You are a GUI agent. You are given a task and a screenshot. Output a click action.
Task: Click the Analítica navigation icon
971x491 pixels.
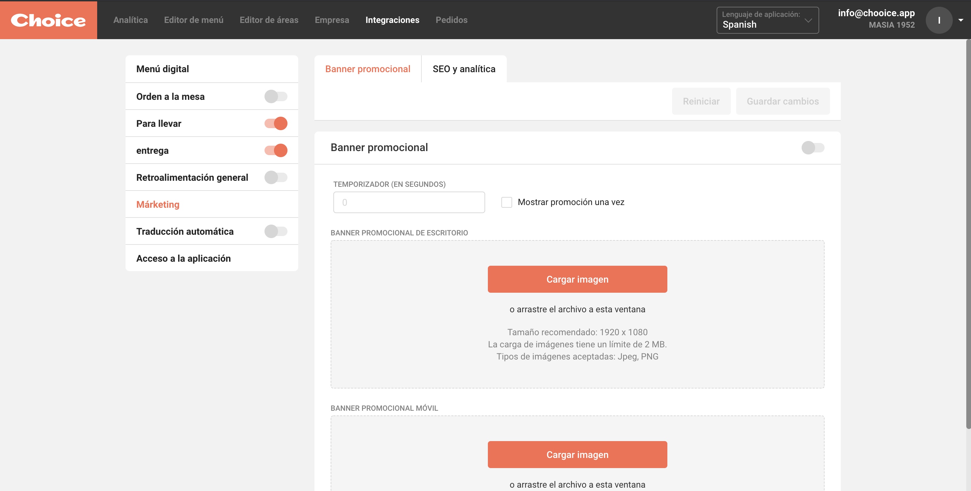(x=130, y=20)
